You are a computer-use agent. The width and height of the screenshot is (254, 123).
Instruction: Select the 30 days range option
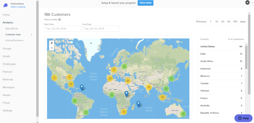(x=223, y=22)
